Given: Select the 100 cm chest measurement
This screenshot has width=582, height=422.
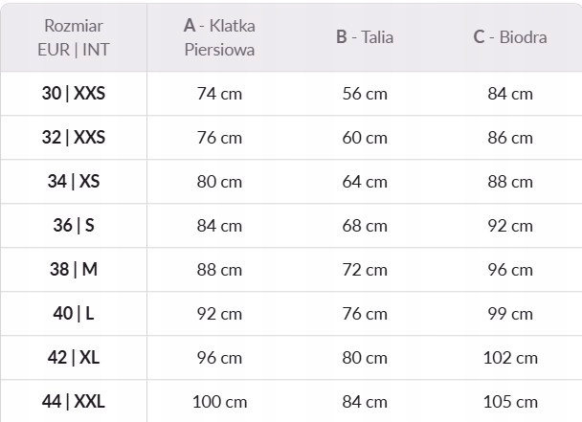Looking at the screenshot, I should tap(219, 402).
